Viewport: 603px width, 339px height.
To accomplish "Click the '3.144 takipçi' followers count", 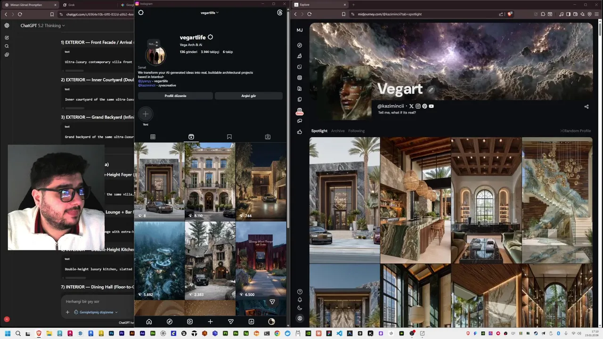I will 210,52.
